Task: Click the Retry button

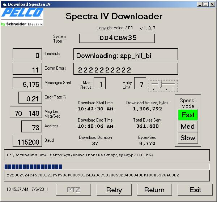Action: 114,190
